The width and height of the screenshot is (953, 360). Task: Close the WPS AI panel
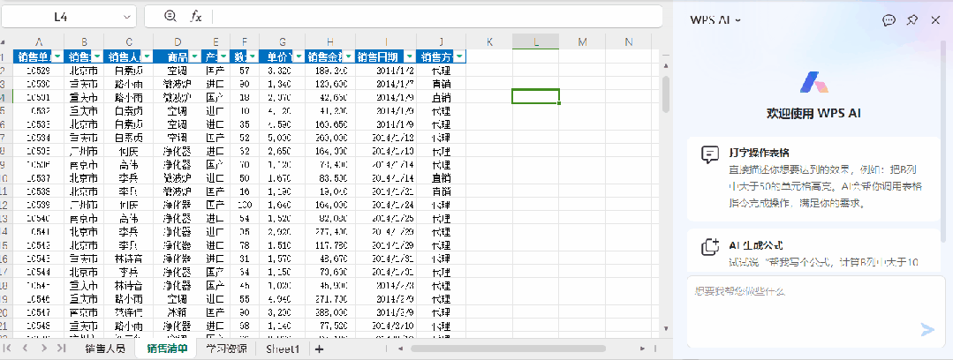935,20
